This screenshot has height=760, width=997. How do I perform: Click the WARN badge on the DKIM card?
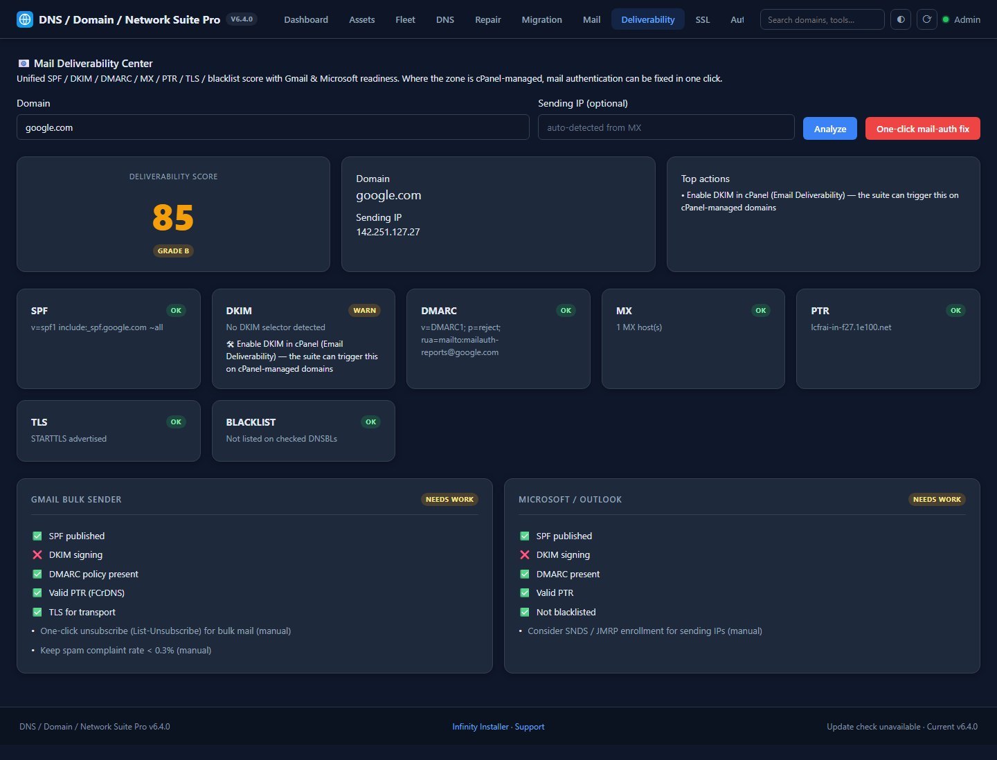[x=365, y=311]
